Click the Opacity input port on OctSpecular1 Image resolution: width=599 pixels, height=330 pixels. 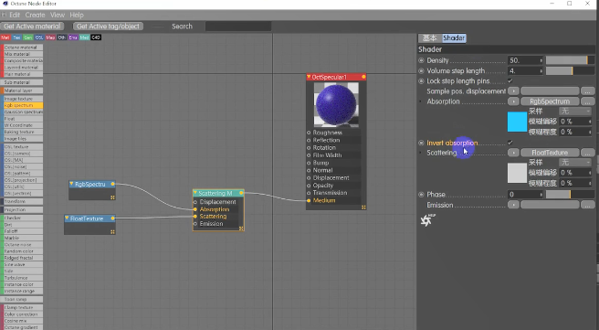coord(309,186)
